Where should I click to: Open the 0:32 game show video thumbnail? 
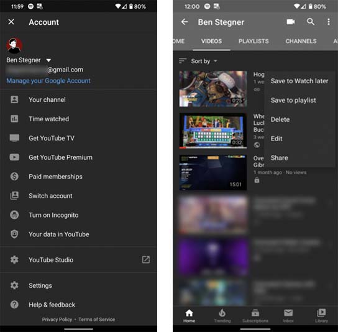[x=213, y=131]
